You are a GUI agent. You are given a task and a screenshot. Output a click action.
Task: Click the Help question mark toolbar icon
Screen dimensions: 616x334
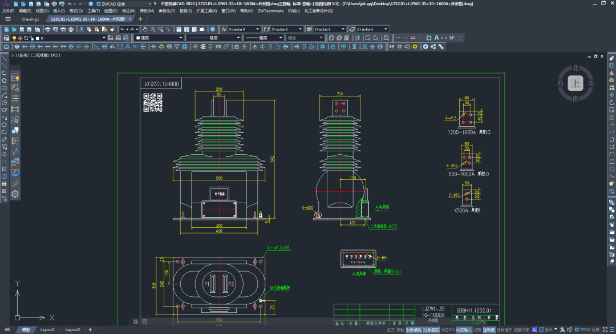[212, 29]
